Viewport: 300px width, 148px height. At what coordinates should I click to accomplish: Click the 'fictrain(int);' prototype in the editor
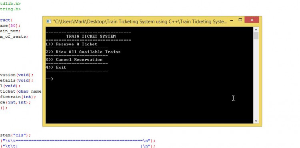coord(18,97)
